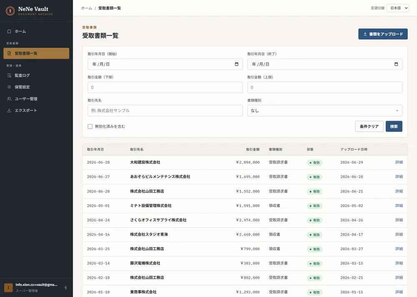
Task: Open エクスポート menu item
Action: coord(36,110)
